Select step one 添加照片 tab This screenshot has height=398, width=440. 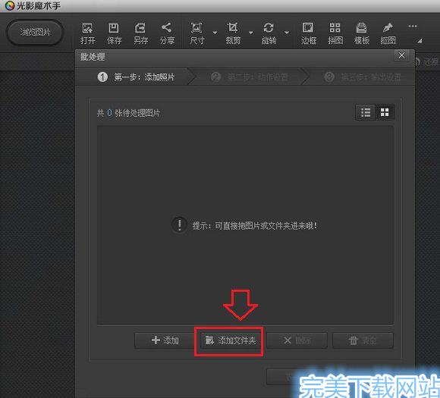coord(136,77)
